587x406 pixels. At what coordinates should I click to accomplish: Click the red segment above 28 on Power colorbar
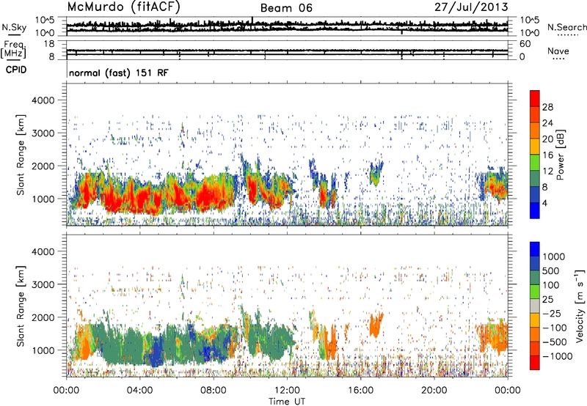pos(535,98)
